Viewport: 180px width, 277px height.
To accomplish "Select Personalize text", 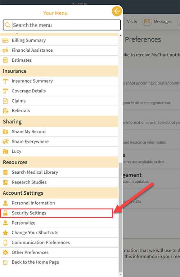I will point(23,223).
